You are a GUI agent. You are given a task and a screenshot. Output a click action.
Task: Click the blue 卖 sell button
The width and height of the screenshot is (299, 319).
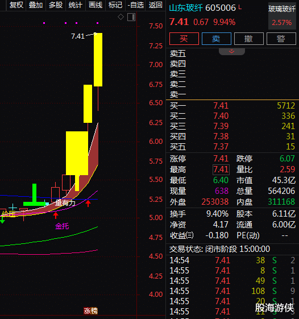tap(217, 39)
